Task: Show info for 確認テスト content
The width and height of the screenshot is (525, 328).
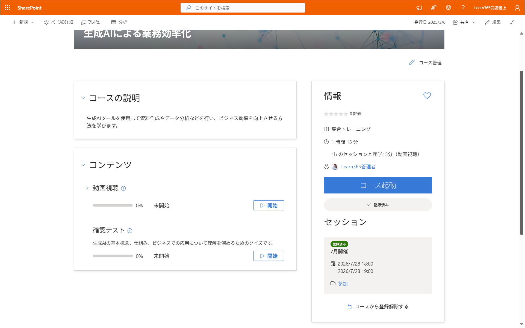Action: tap(130, 231)
